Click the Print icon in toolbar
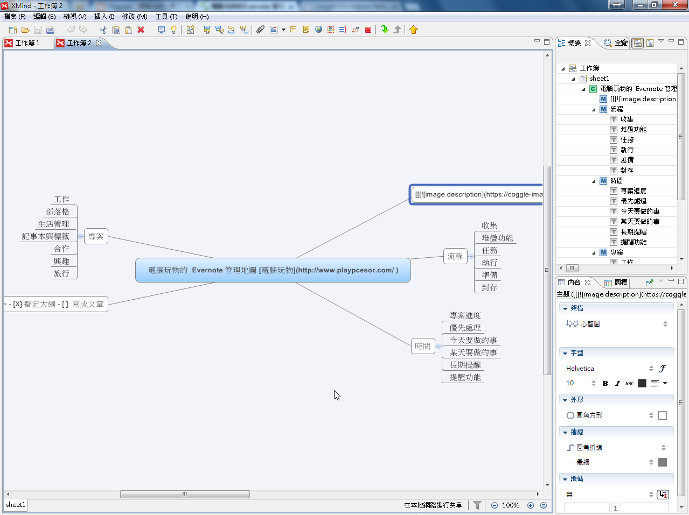Image resolution: width=689 pixels, height=515 pixels. tap(50, 30)
